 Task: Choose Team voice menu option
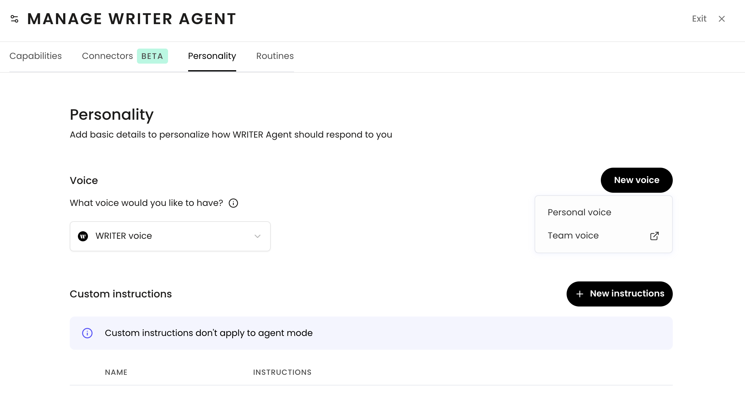point(573,236)
